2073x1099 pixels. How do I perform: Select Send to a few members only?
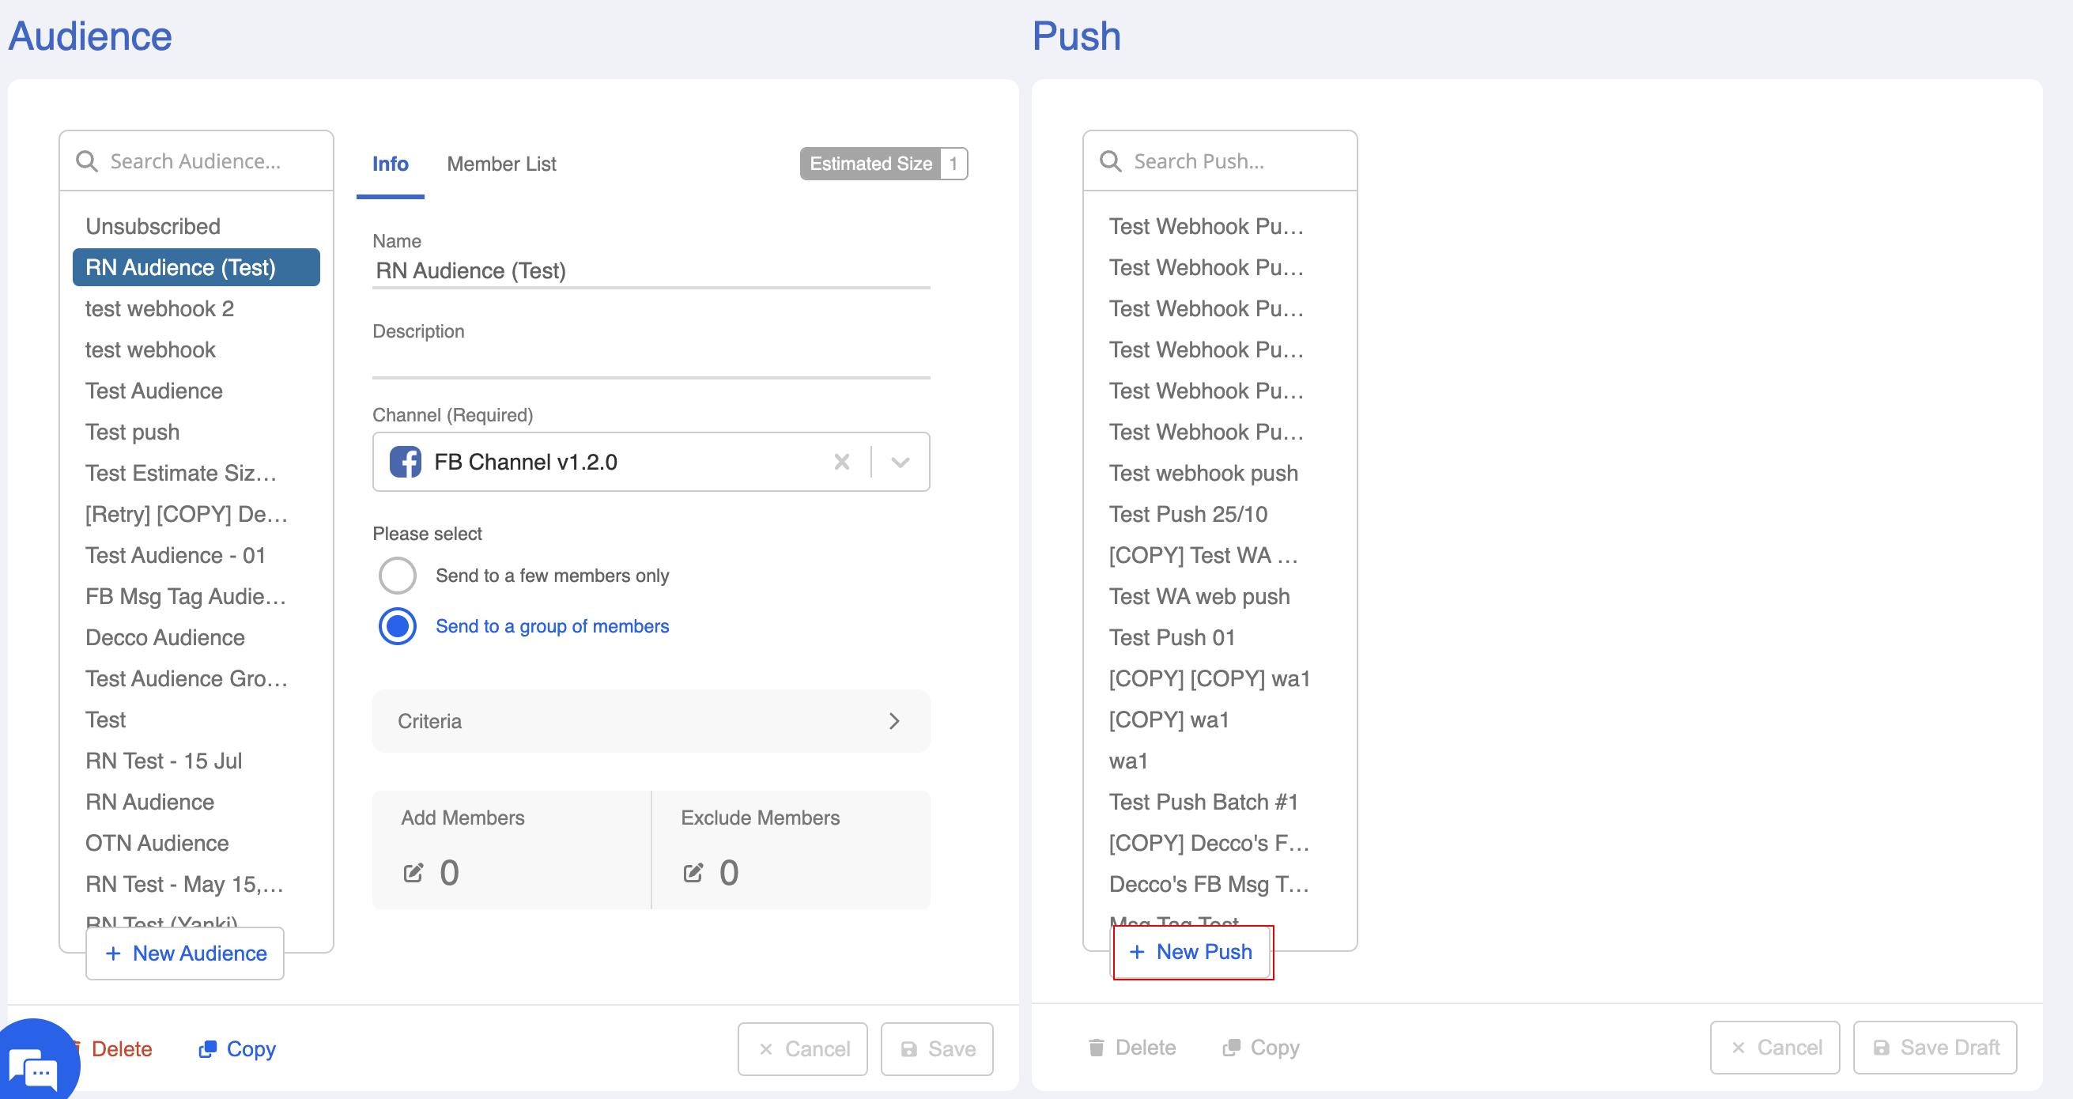(398, 576)
